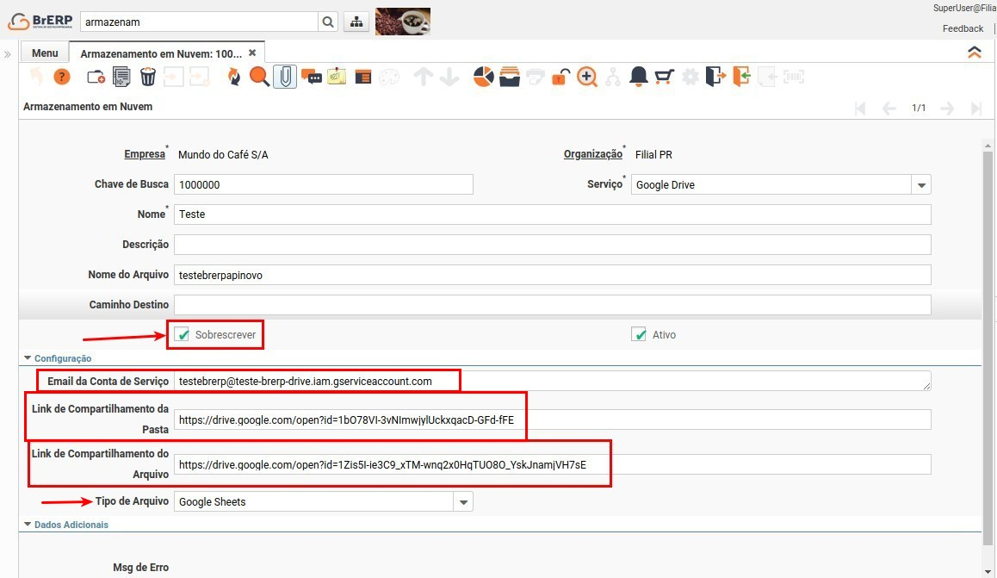
Task: Collapse header using the double chevron up icon
Action: (x=974, y=53)
